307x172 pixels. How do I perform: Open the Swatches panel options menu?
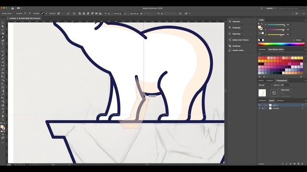point(305,49)
